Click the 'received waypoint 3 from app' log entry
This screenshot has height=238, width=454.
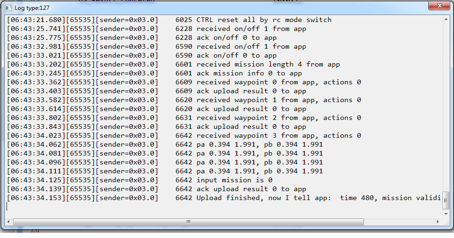(x=279, y=135)
